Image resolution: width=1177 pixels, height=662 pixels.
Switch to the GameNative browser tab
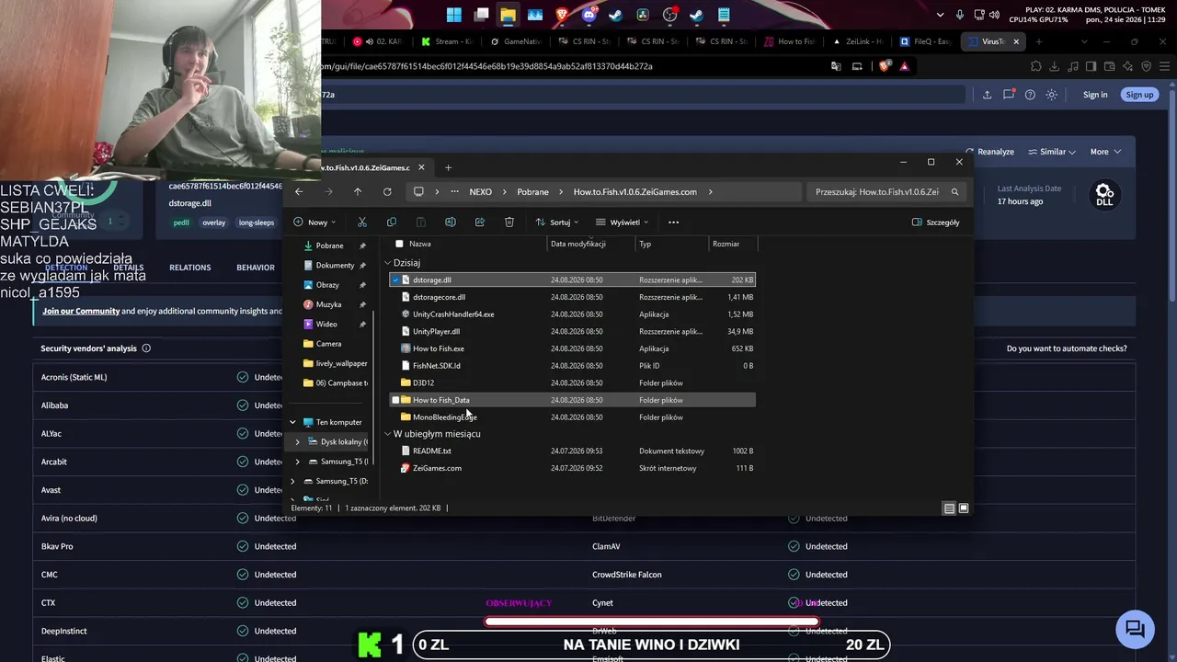click(519, 41)
